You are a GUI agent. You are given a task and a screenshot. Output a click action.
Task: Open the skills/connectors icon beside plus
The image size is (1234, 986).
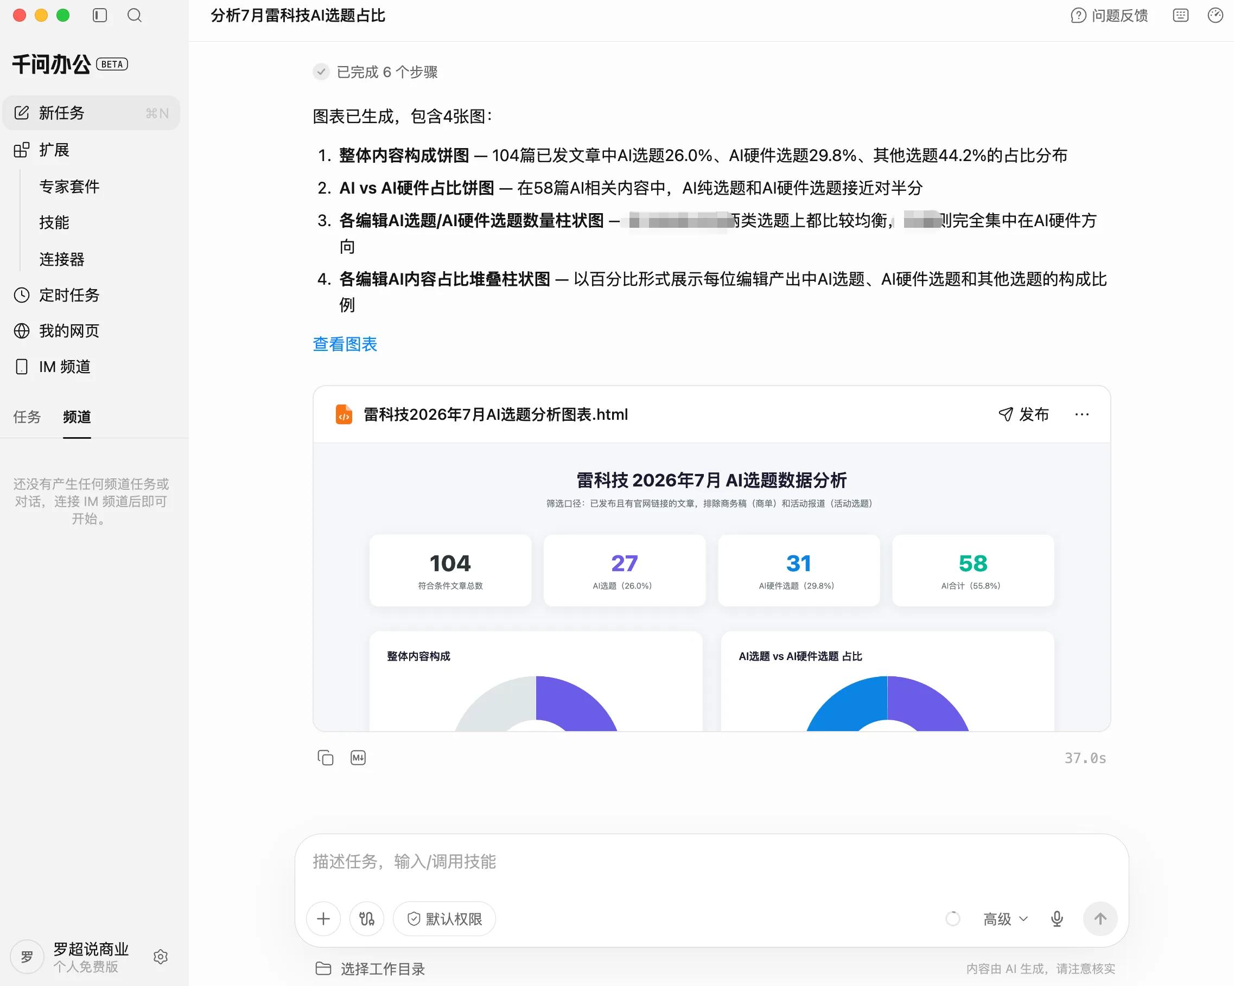(367, 919)
